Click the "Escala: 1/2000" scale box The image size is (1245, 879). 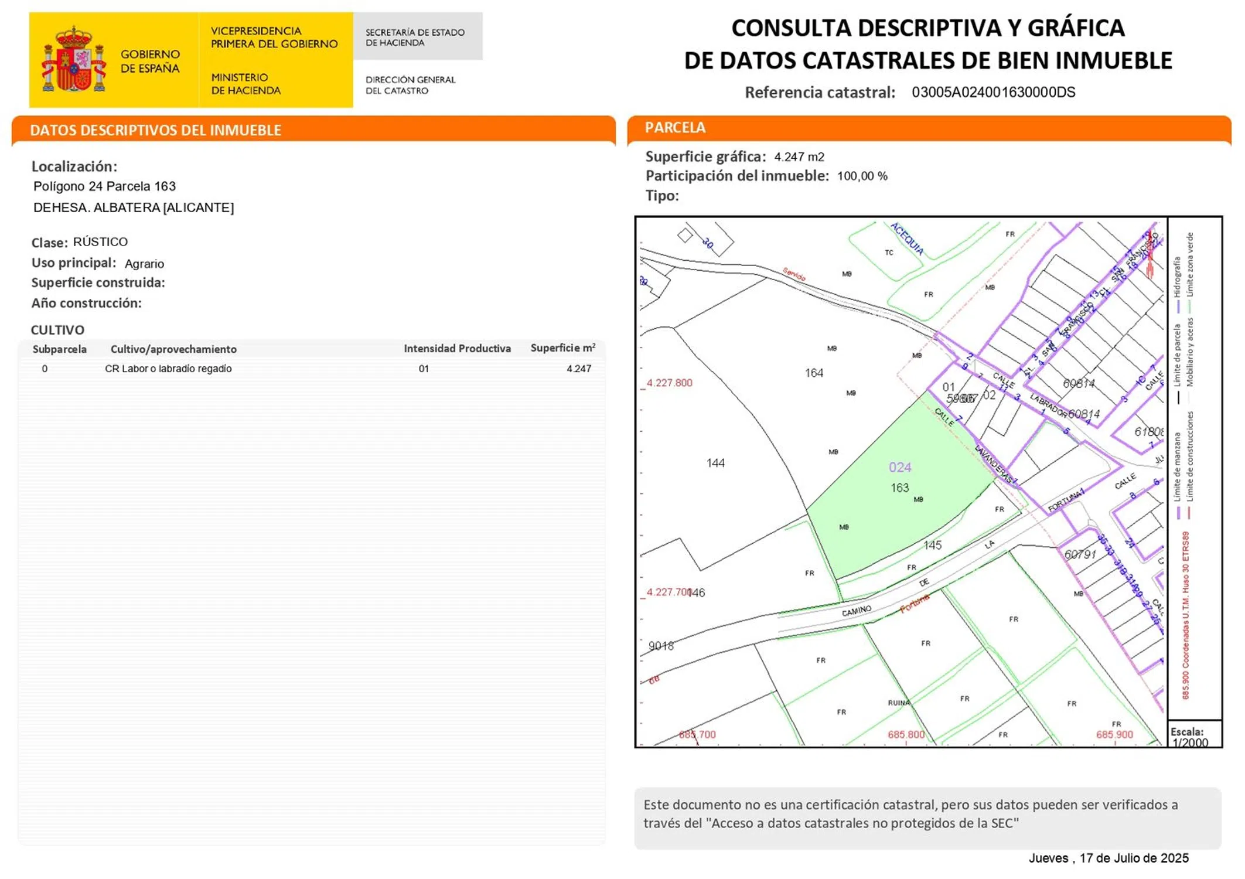pyautogui.click(x=1193, y=737)
